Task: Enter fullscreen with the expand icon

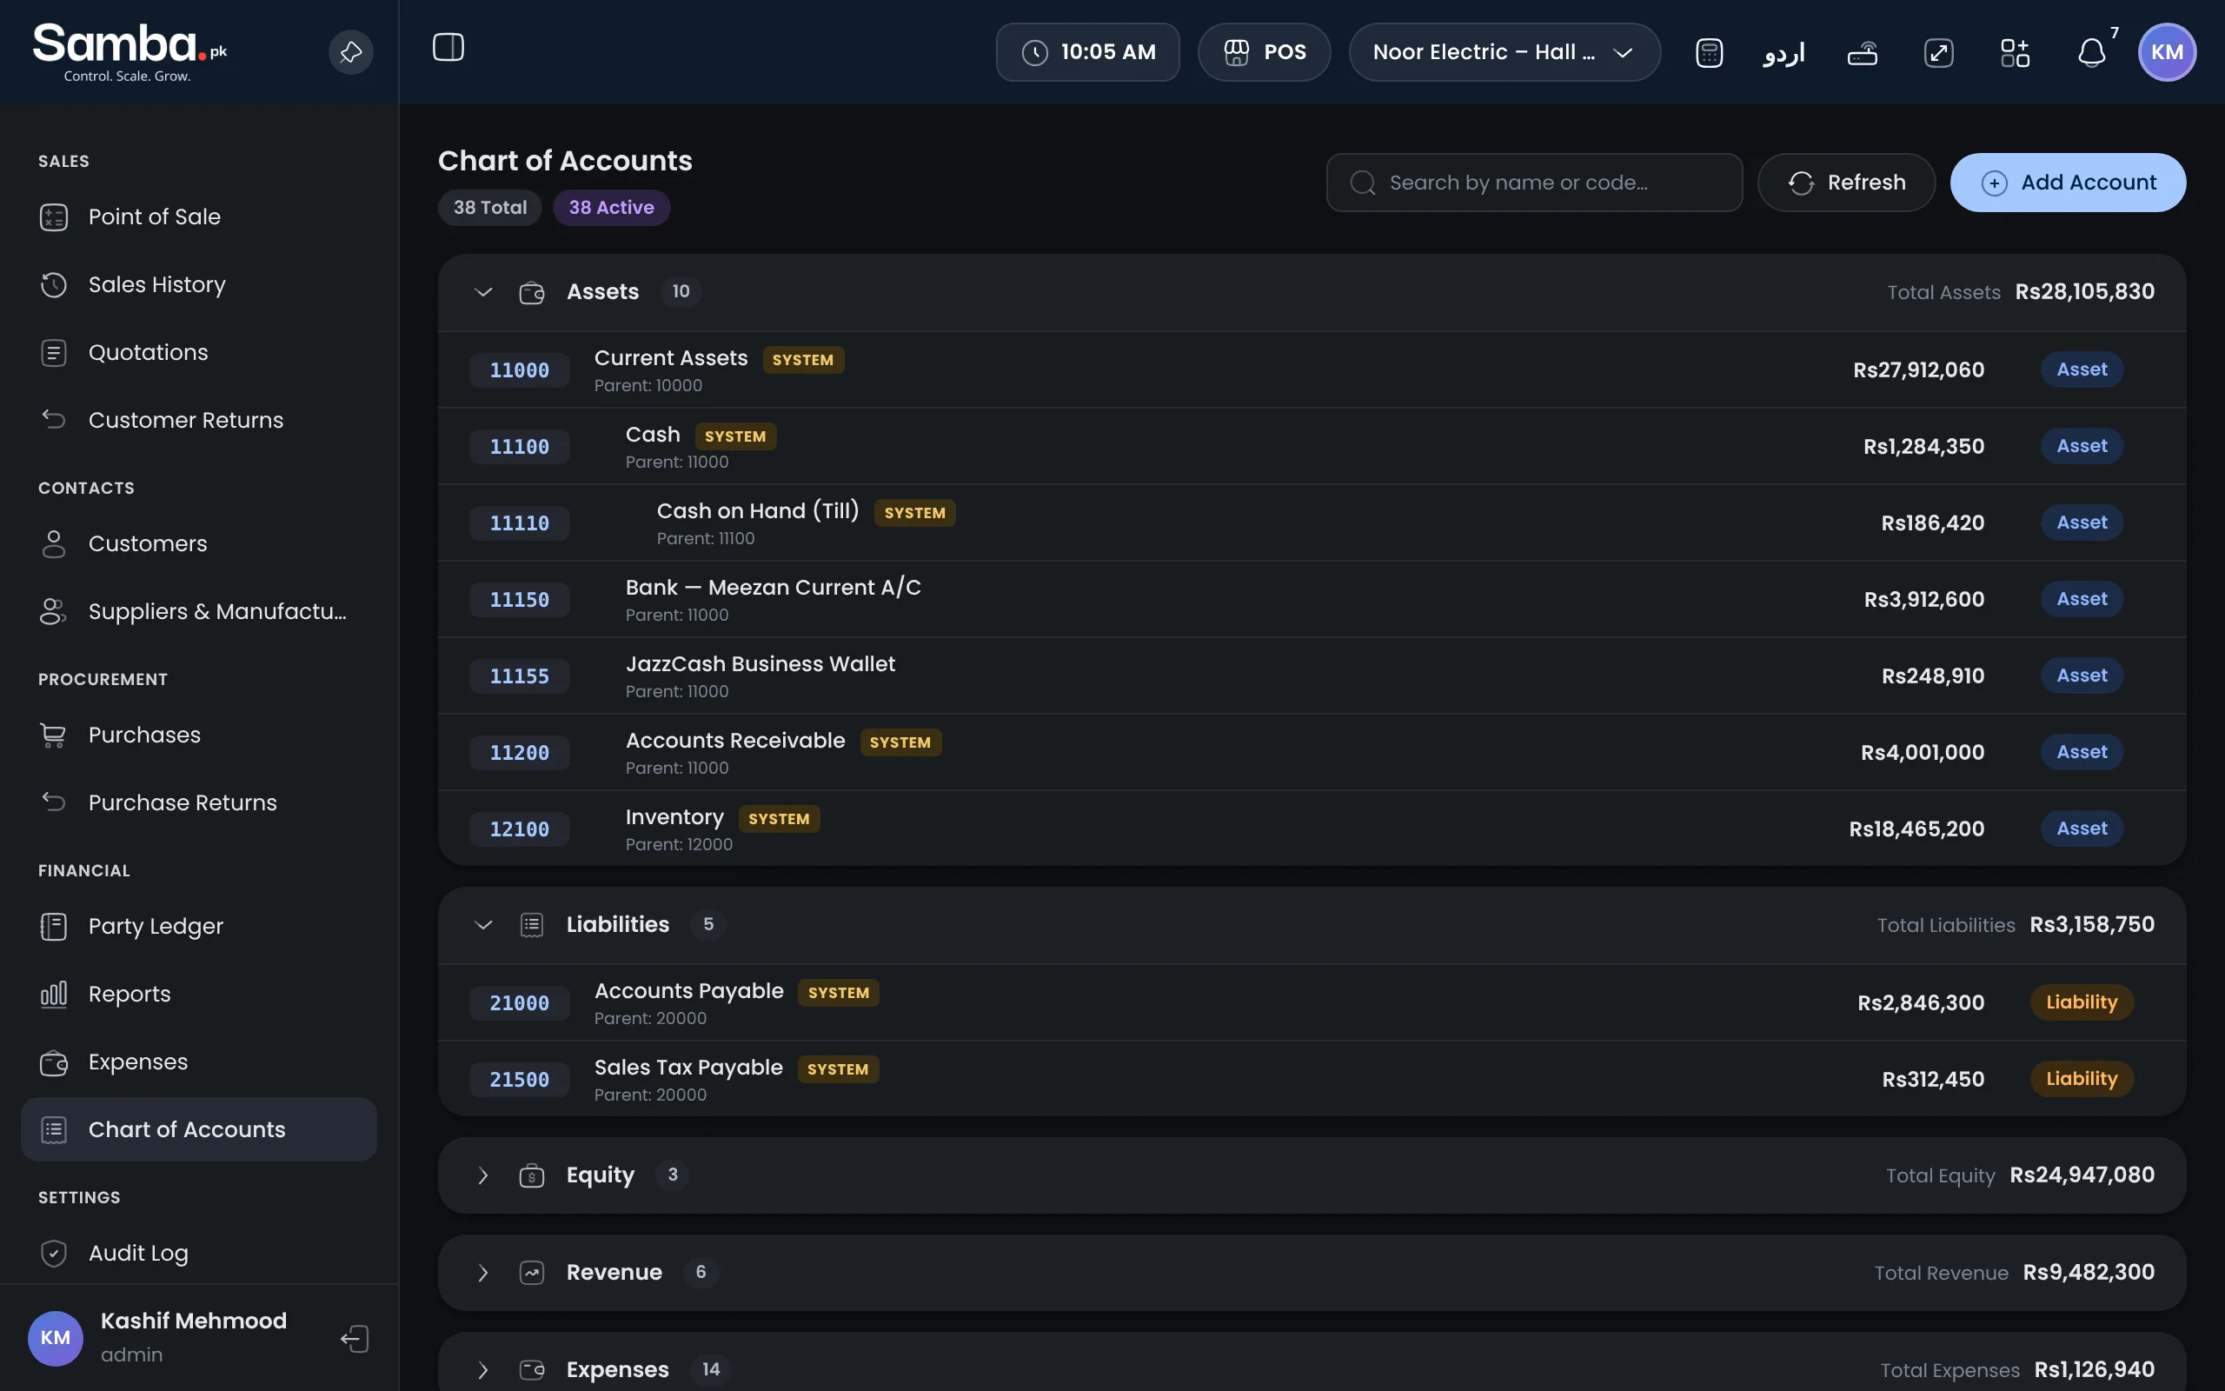Action: pyautogui.click(x=1938, y=52)
